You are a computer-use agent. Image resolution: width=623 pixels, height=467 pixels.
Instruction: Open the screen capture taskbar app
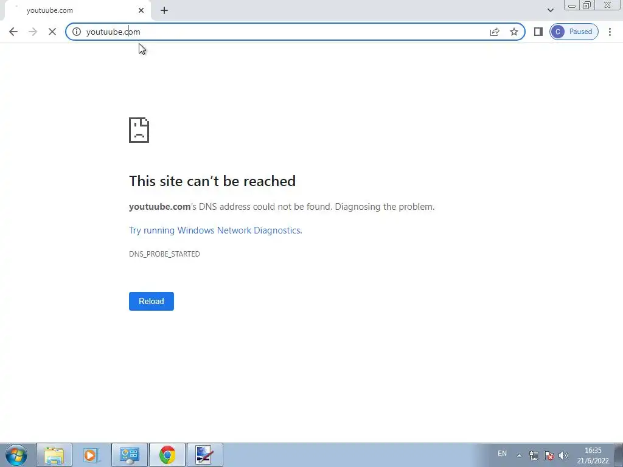[x=205, y=455]
